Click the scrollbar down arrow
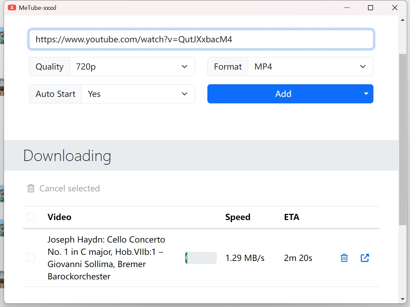This screenshot has width=410, height=307. (402, 299)
